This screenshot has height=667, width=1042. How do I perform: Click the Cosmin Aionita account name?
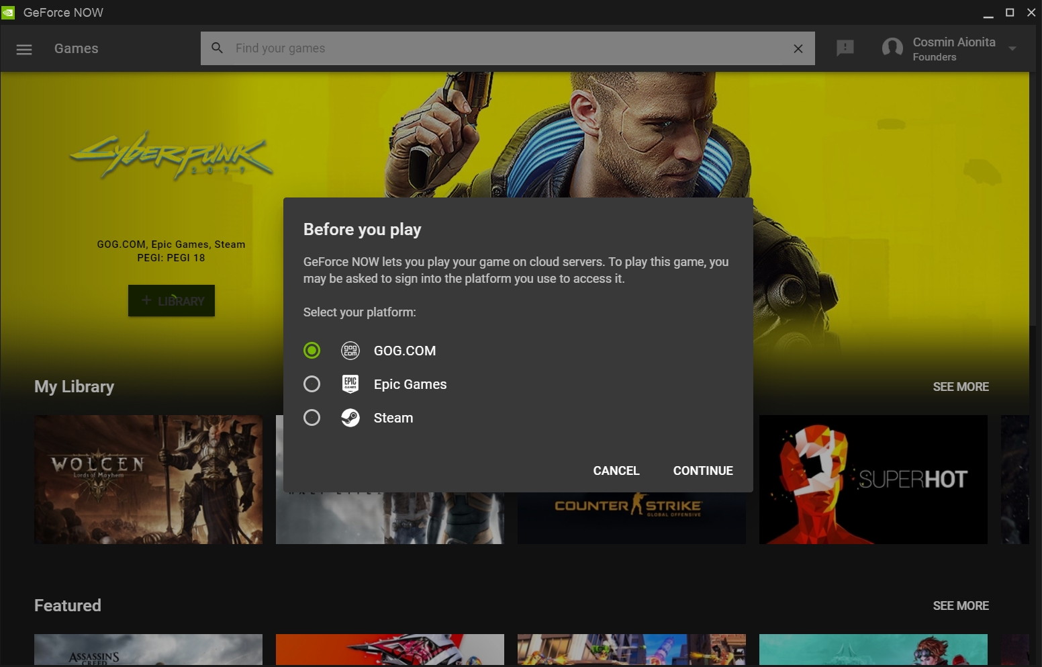954,42
